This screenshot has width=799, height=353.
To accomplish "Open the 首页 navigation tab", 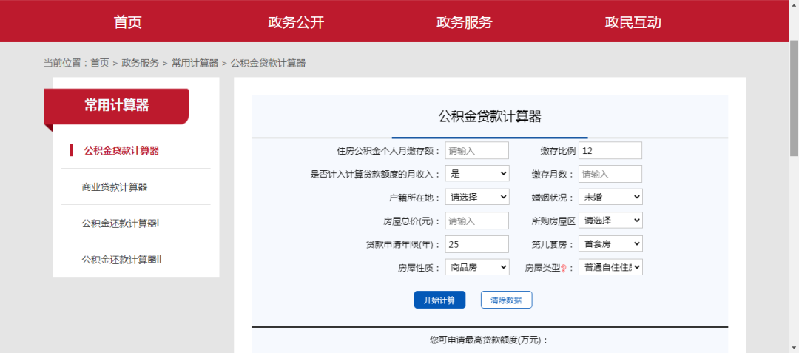I will [128, 22].
